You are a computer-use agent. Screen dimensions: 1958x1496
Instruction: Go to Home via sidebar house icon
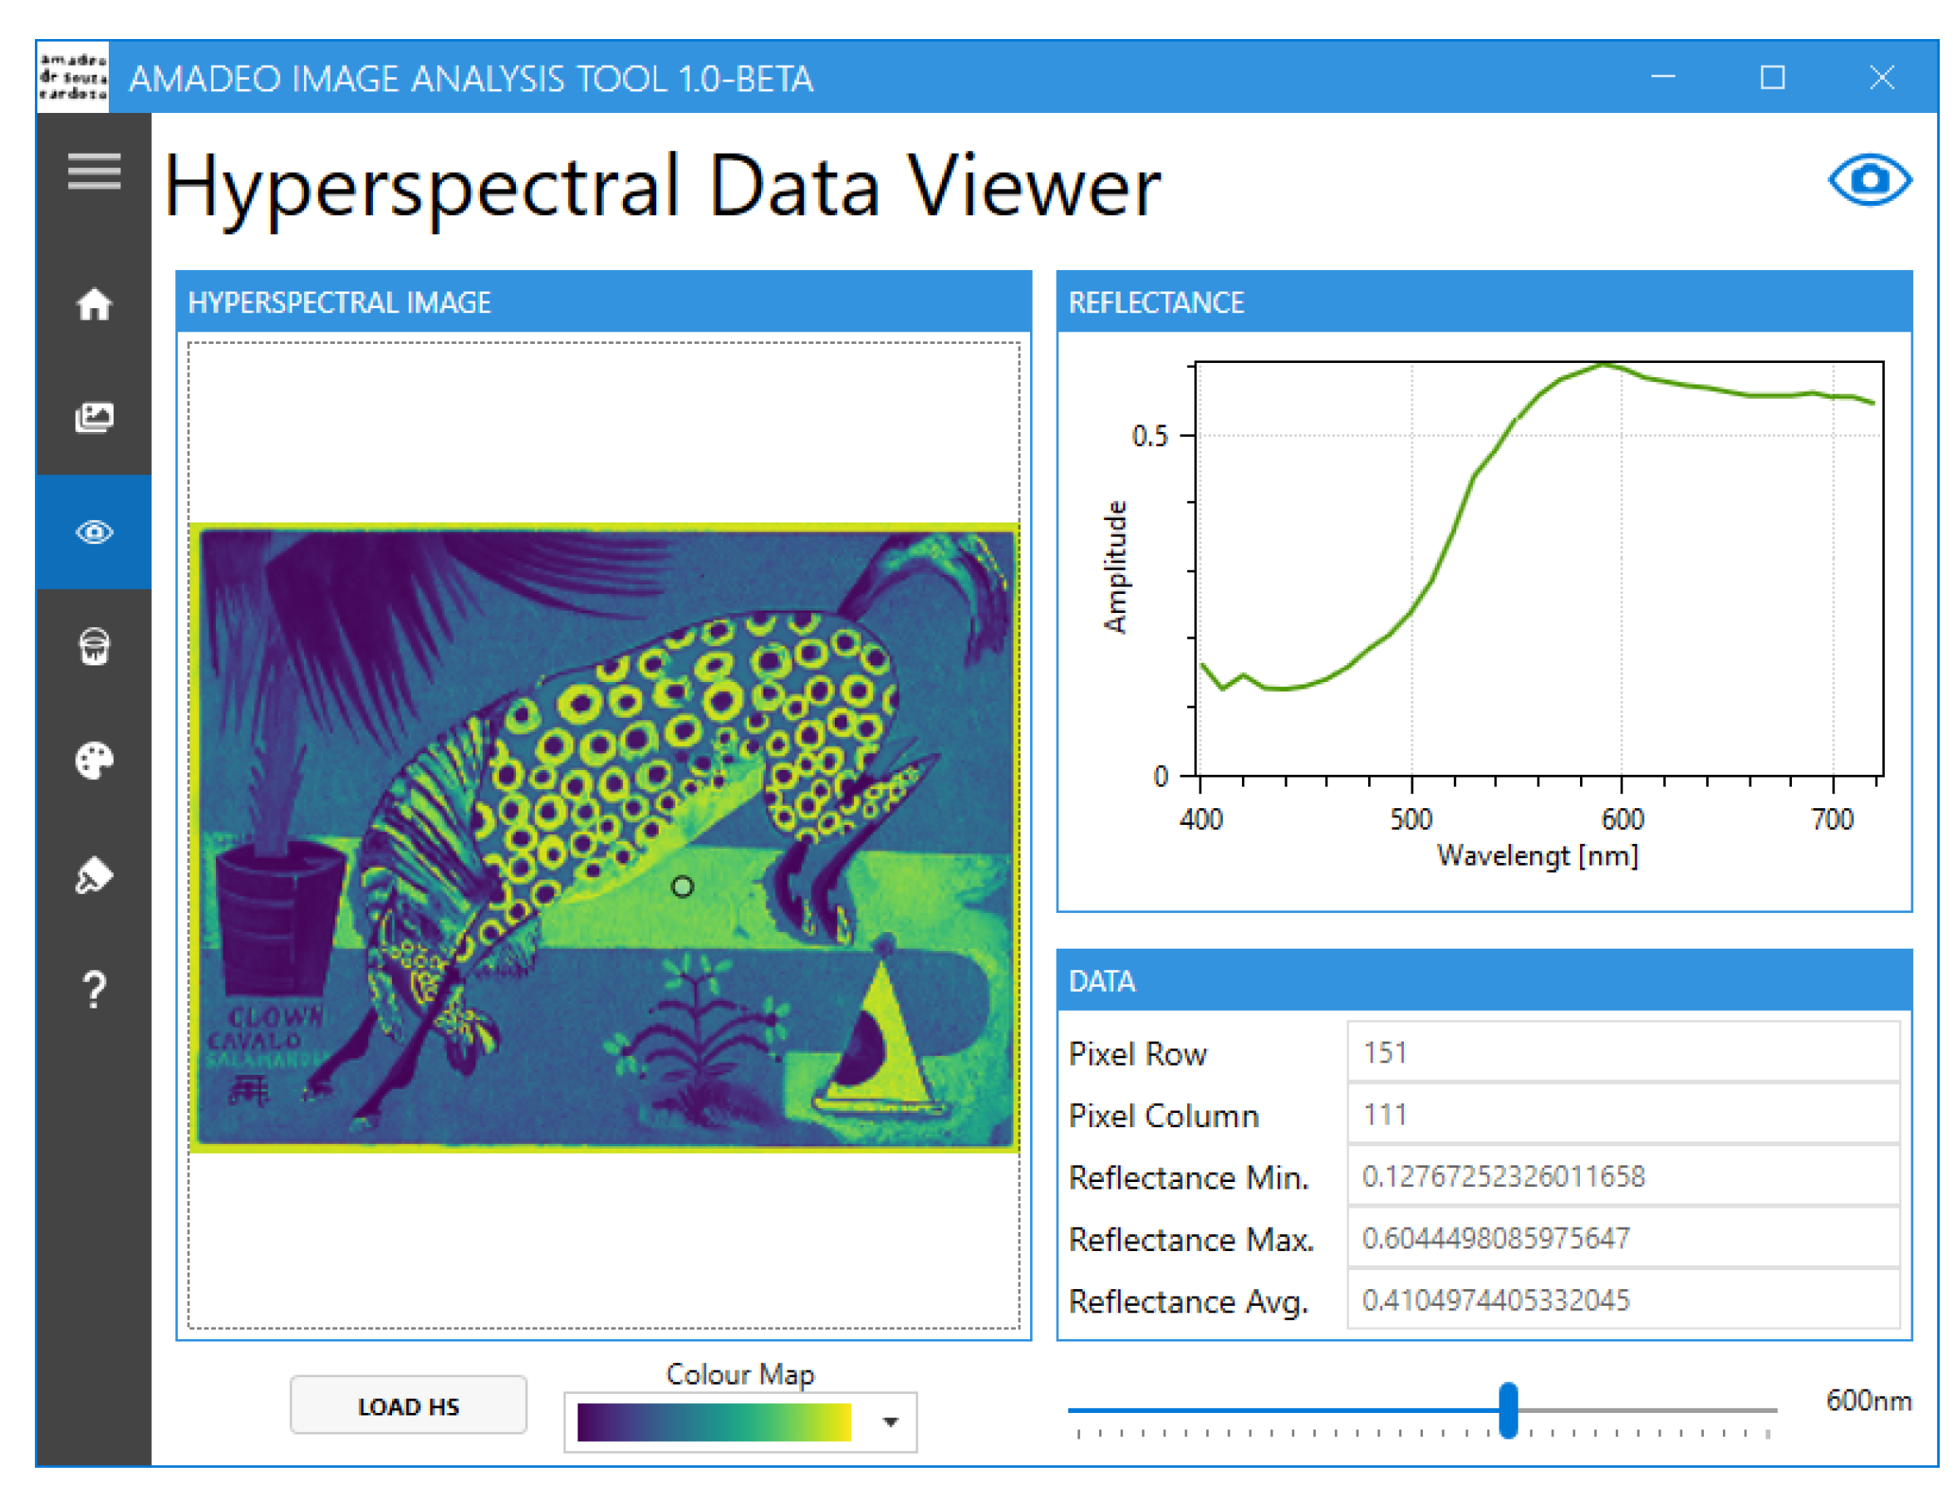pos(94,305)
